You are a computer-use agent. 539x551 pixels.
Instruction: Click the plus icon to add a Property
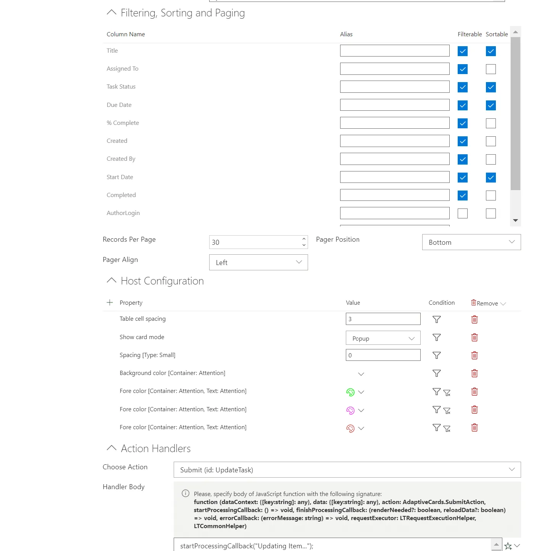point(110,302)
